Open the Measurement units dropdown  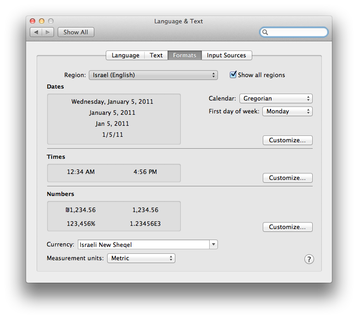click(141, 258)
